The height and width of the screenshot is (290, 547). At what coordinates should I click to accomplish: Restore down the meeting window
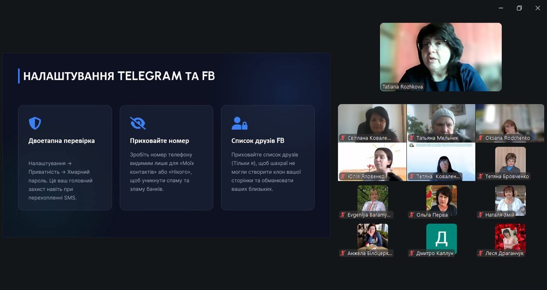(x=519, y=8)
